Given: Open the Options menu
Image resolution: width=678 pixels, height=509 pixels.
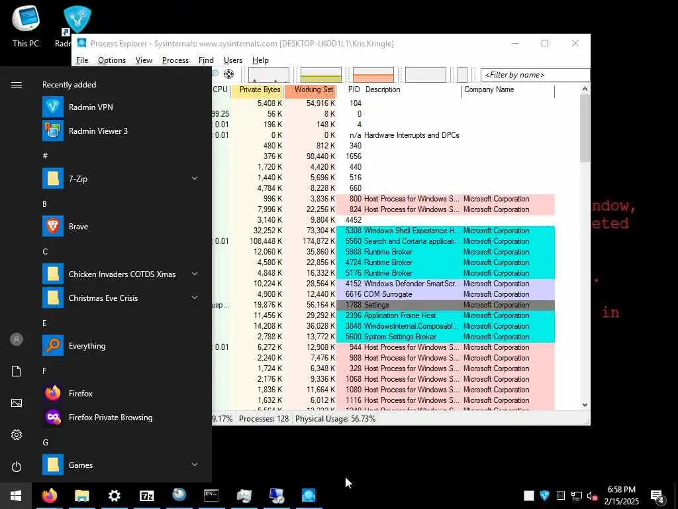Looking at the screenshot, I should point(111,60).
